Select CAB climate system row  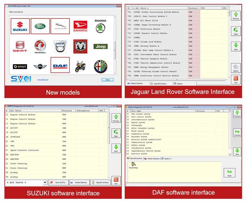[177, 114]
